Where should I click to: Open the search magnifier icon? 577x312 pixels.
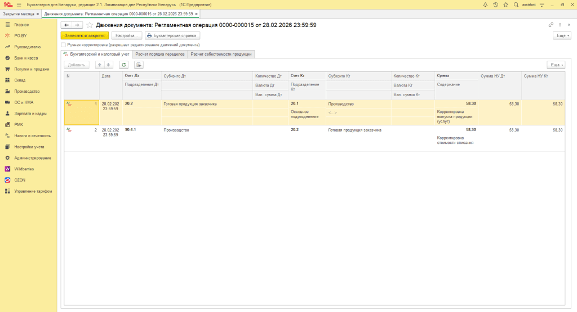pos(516,4)
